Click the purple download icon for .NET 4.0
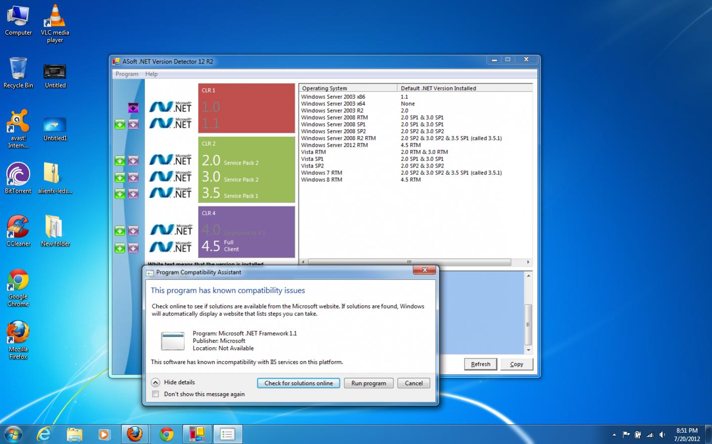 (133, 231)
